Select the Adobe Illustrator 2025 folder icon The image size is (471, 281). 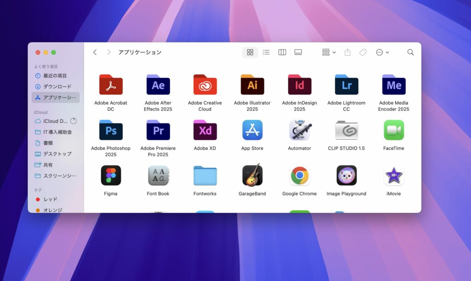pyautogui.click(x=252, y=85)
